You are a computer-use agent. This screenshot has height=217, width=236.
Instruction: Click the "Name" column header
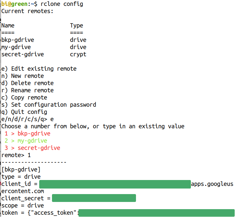coord(8,26)
